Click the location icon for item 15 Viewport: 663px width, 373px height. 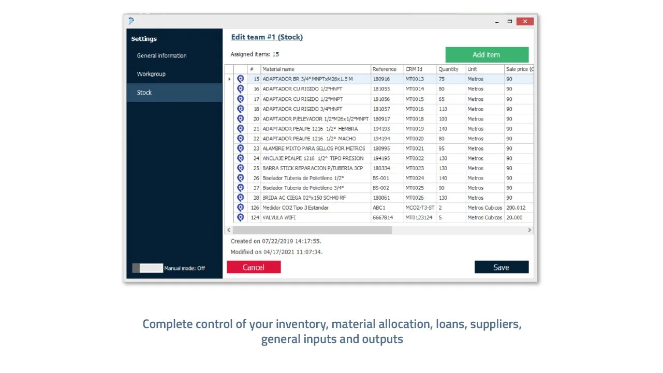(x=240, y=79)
